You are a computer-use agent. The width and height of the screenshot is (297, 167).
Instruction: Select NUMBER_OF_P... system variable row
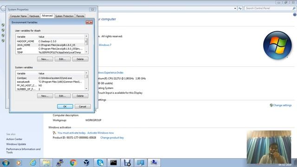(50, 89)
